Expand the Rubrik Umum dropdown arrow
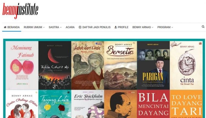The image size is (206, 118). pyautogui.click(x=44, y=27)
